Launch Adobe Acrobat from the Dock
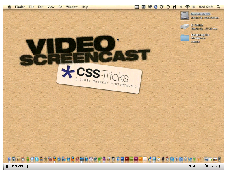229x173 pixels. [x=145, y=159]
